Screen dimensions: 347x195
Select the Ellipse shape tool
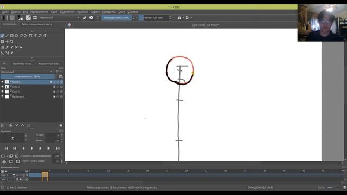(16, 36)
